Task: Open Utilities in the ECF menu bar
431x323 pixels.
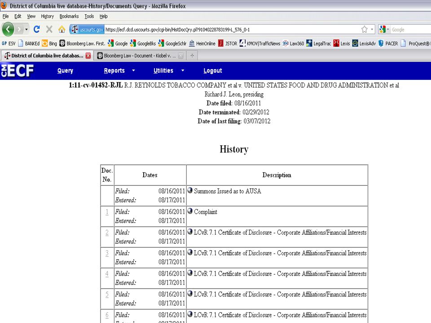Action: point(163,70)
